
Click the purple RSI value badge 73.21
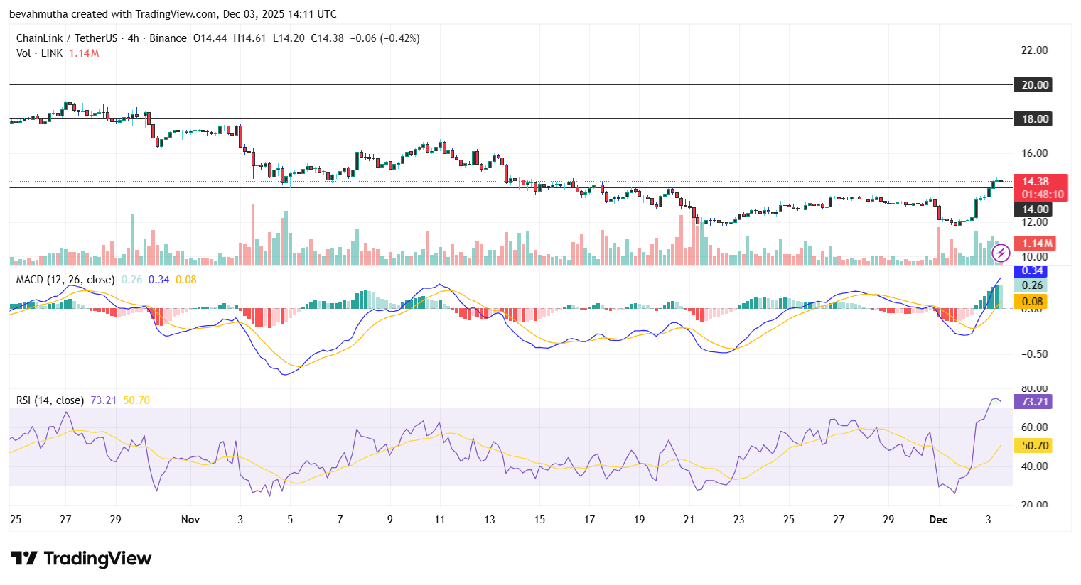click(1034, 402)
